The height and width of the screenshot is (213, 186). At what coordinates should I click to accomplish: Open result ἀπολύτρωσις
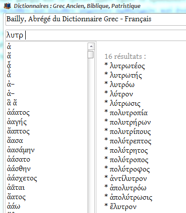(131, 197)
